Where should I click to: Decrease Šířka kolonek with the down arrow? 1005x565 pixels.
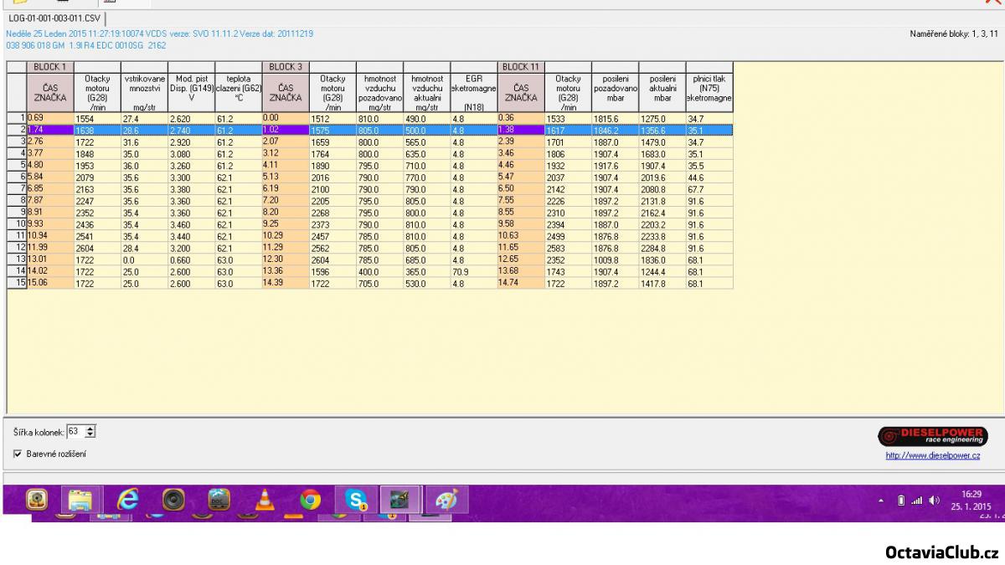(x=91, y=434)
